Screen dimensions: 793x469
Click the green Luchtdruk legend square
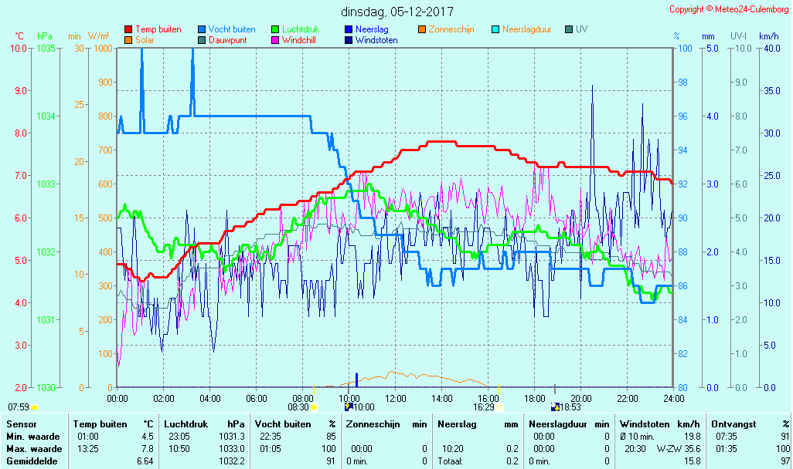coord(275,29)
